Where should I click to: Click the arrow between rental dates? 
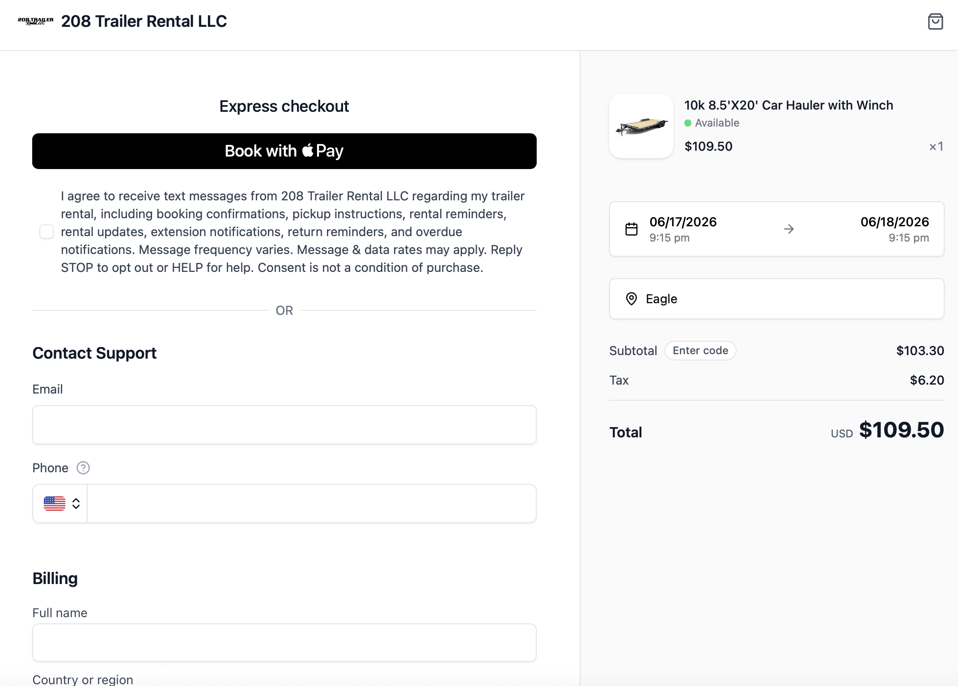click(789, 229)
